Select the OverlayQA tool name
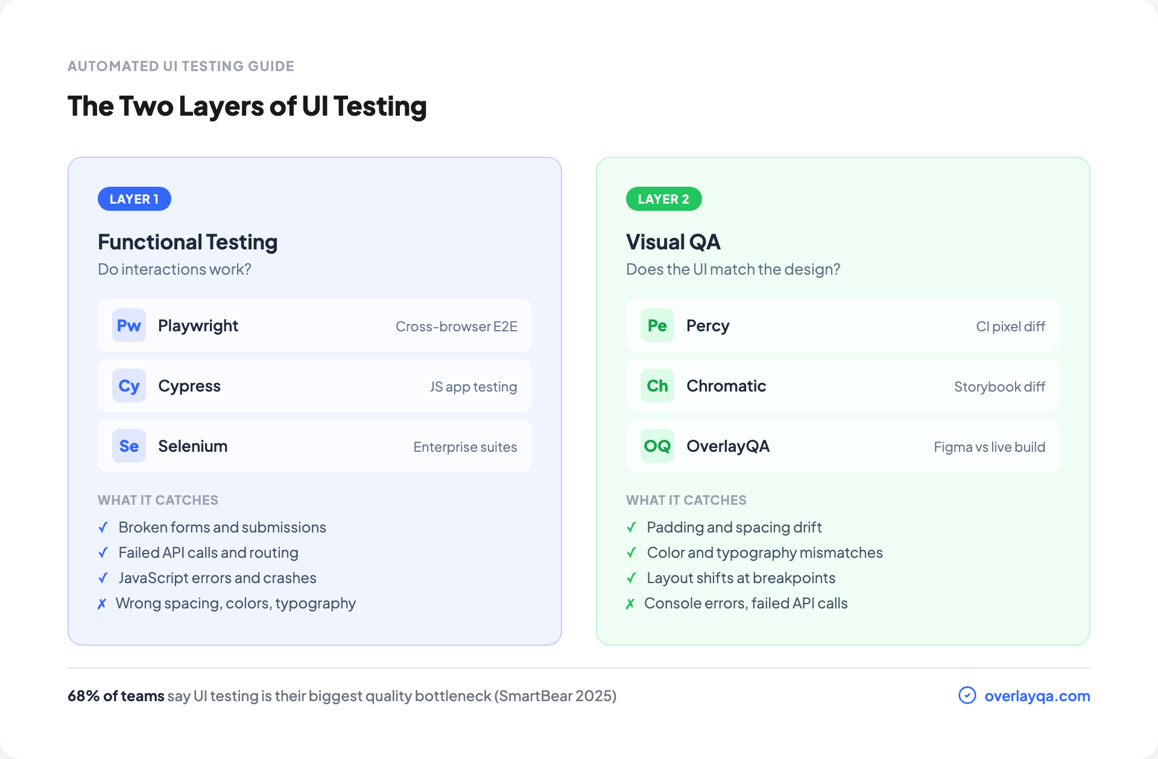Viewport: 1158px width, 759px height. [x=728, y=446]
